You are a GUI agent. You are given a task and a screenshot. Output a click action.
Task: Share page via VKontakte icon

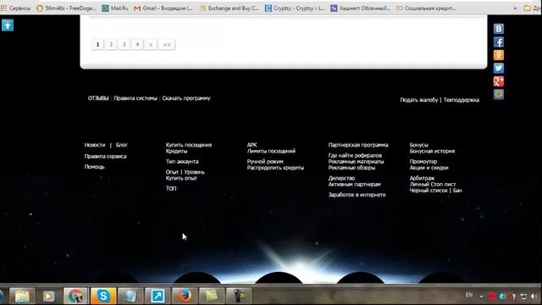[499, 29]
